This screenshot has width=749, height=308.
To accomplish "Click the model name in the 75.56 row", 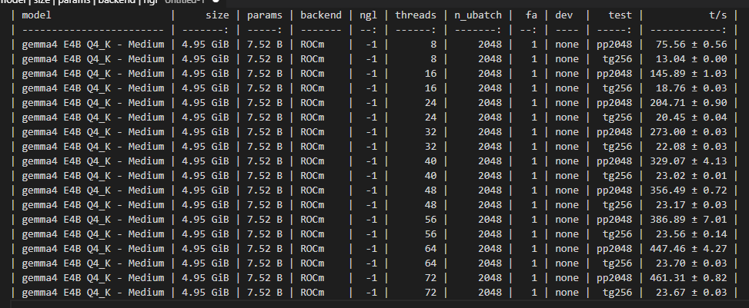I will 92,45.
